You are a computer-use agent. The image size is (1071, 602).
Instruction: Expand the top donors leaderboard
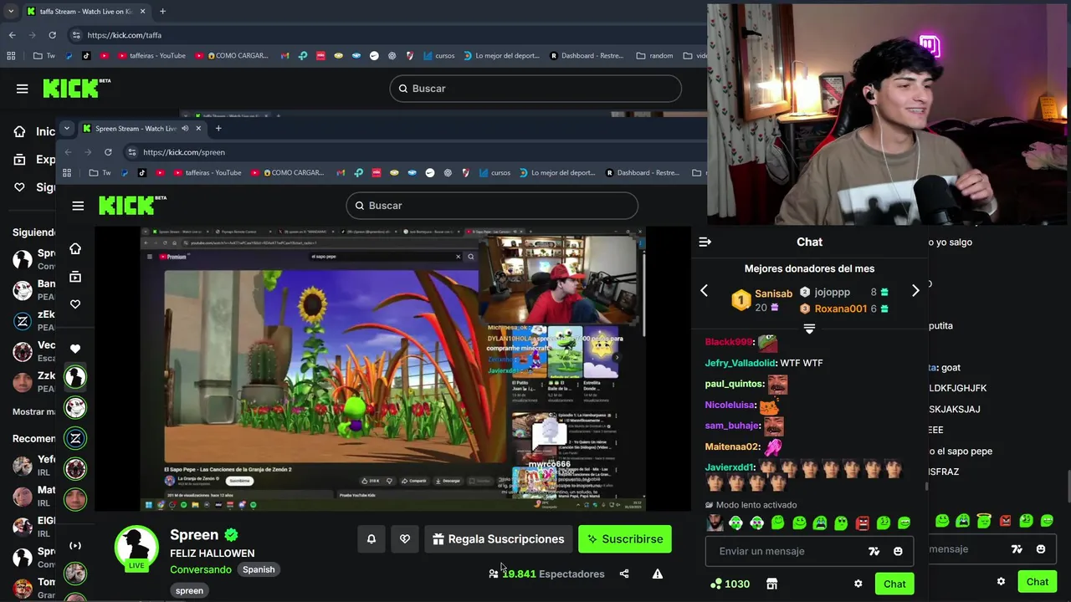point(809,329)
